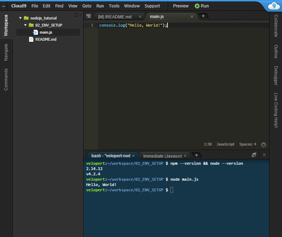Click the Preview button

[x=181, y=6]
